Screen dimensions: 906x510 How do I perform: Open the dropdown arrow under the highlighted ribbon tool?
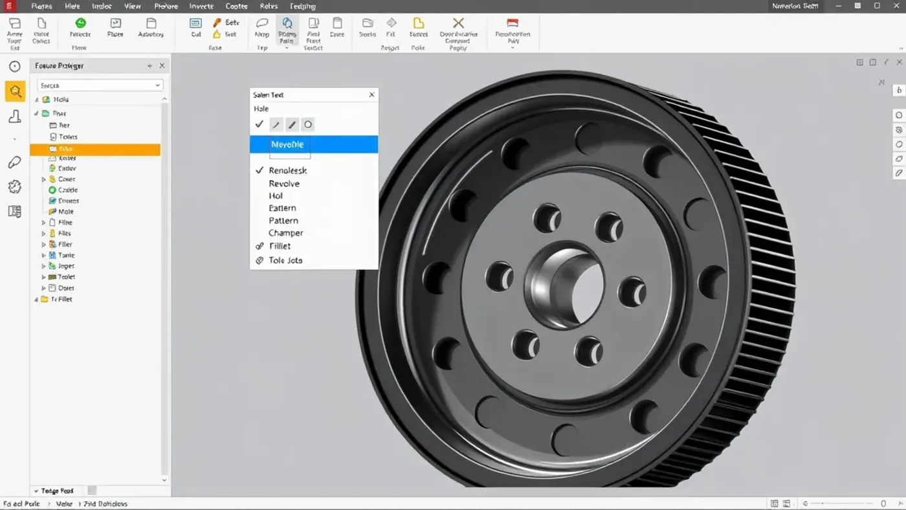coord(287,48)
